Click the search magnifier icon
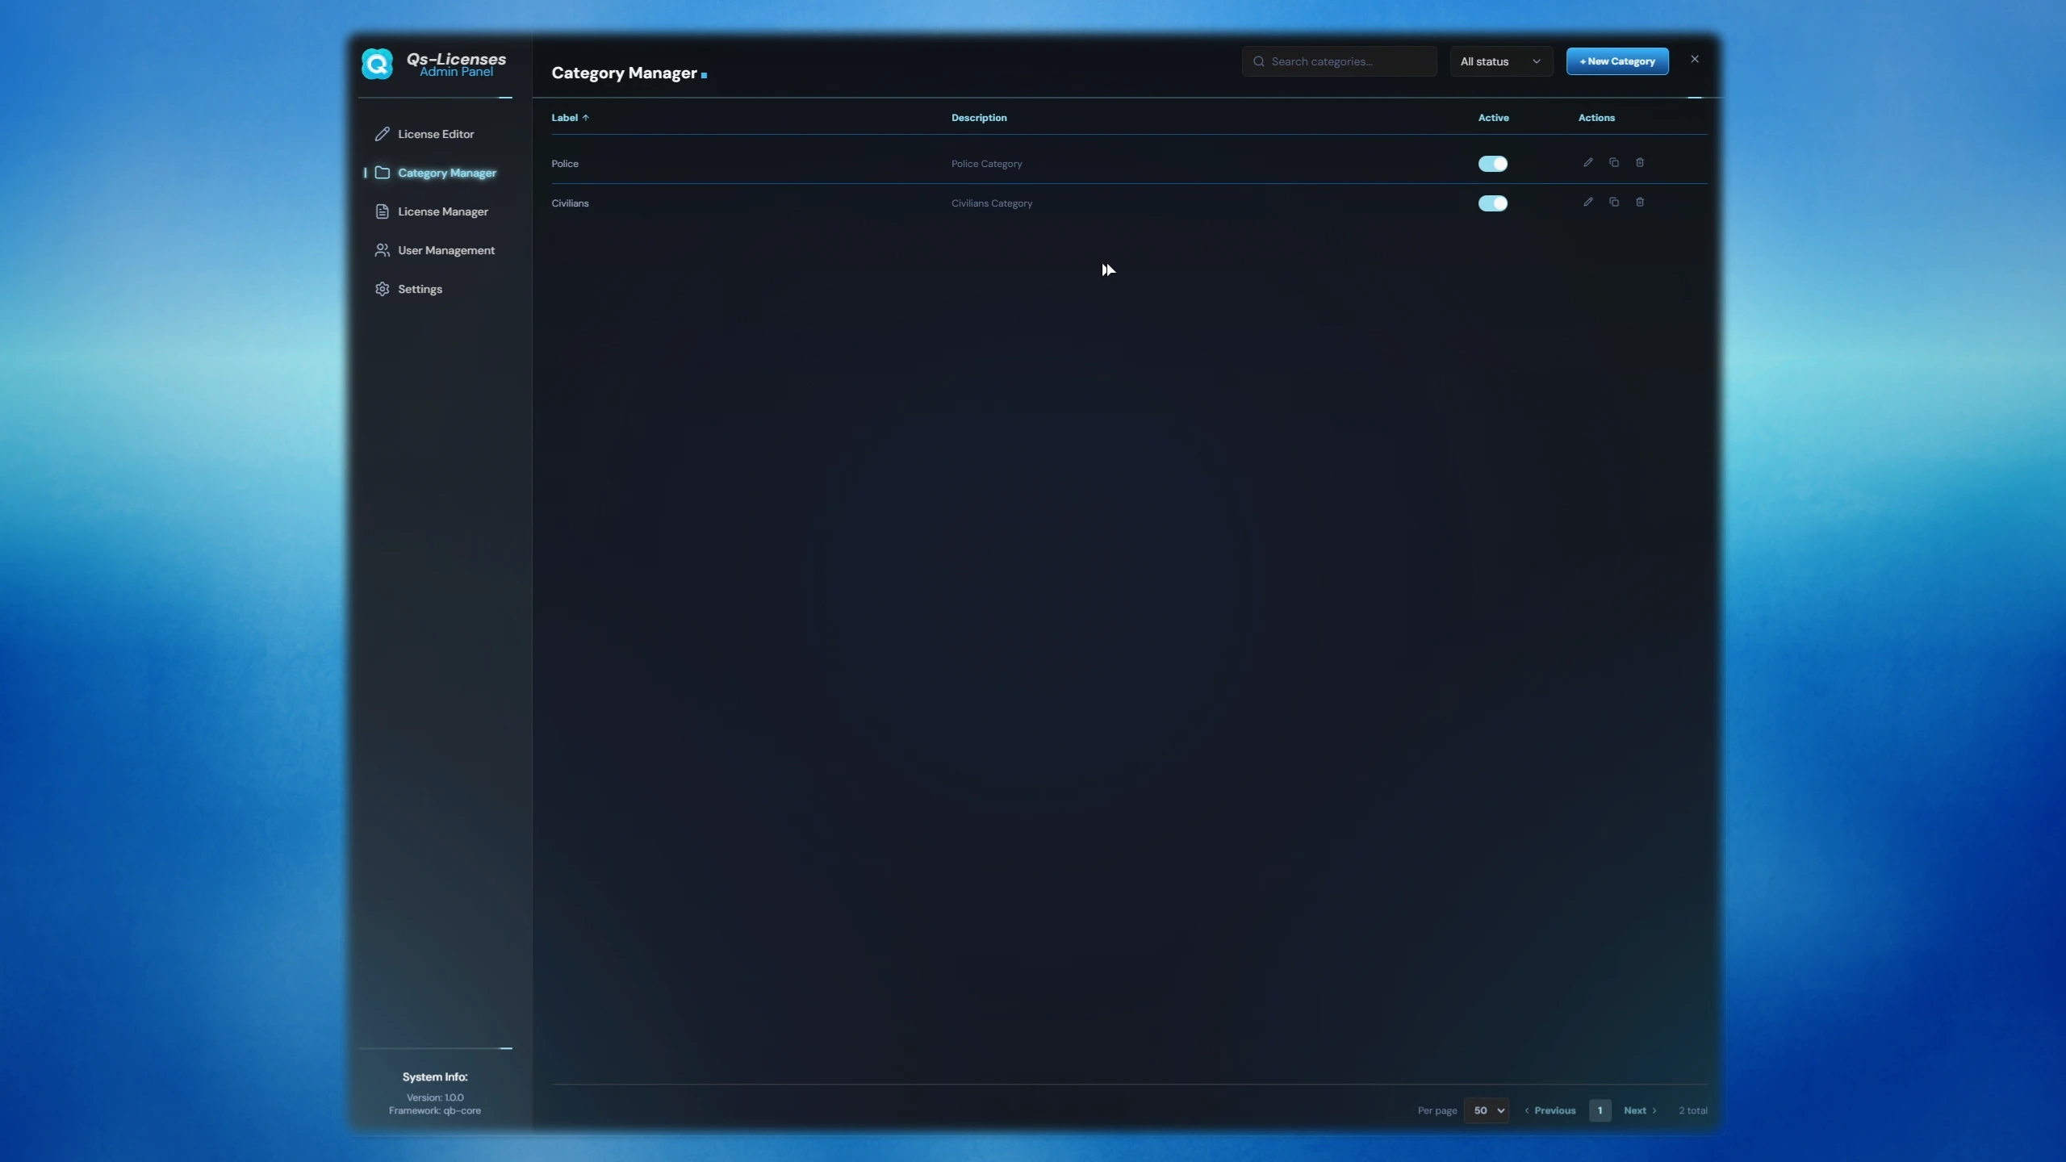 1258,61
